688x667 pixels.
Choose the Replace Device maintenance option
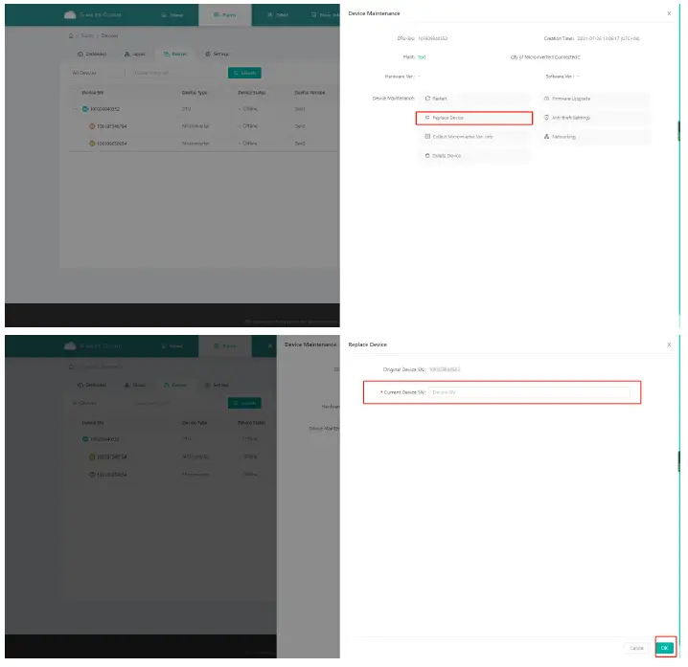[x=474, y=118]
